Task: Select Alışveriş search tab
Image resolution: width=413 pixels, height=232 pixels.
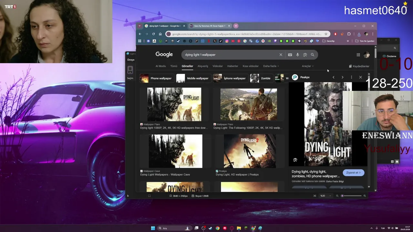Action: 203,66
